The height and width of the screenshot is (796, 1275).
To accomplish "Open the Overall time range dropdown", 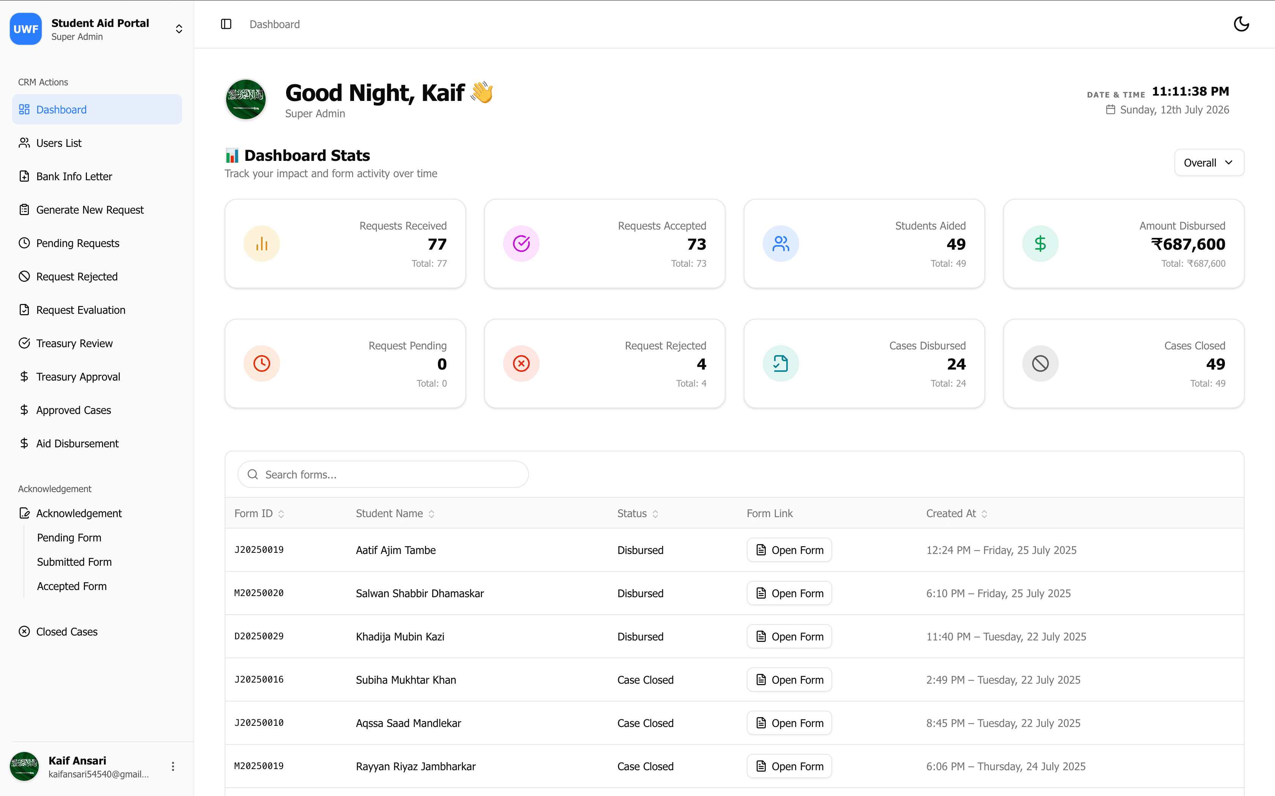I will [x=1209, y=163].
